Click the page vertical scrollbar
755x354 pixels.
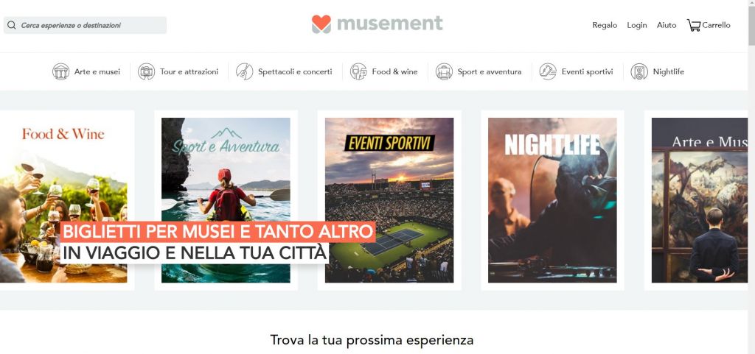tap(751, 177)
